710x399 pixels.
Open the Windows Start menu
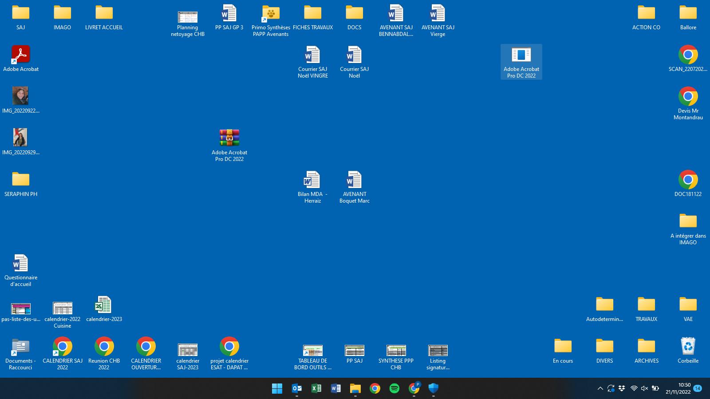[x=277, y=388]
